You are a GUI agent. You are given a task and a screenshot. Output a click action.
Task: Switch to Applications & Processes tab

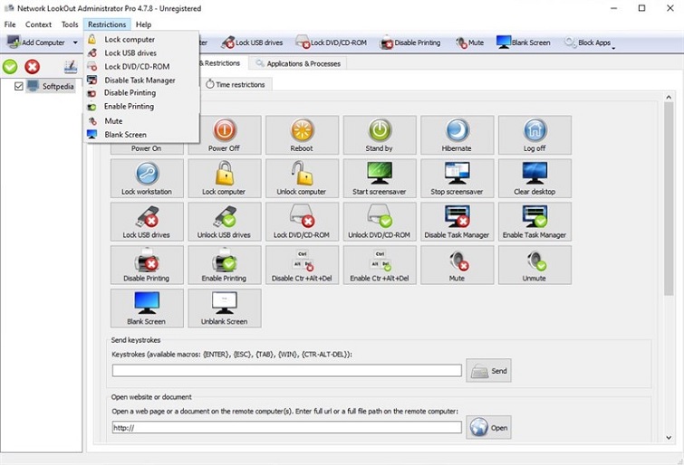point(298,63)
